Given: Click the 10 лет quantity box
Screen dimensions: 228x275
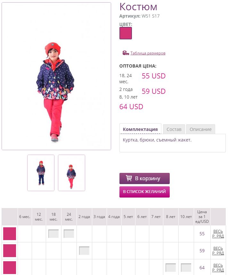Looking at the screenshot, I should click(186, 267).
